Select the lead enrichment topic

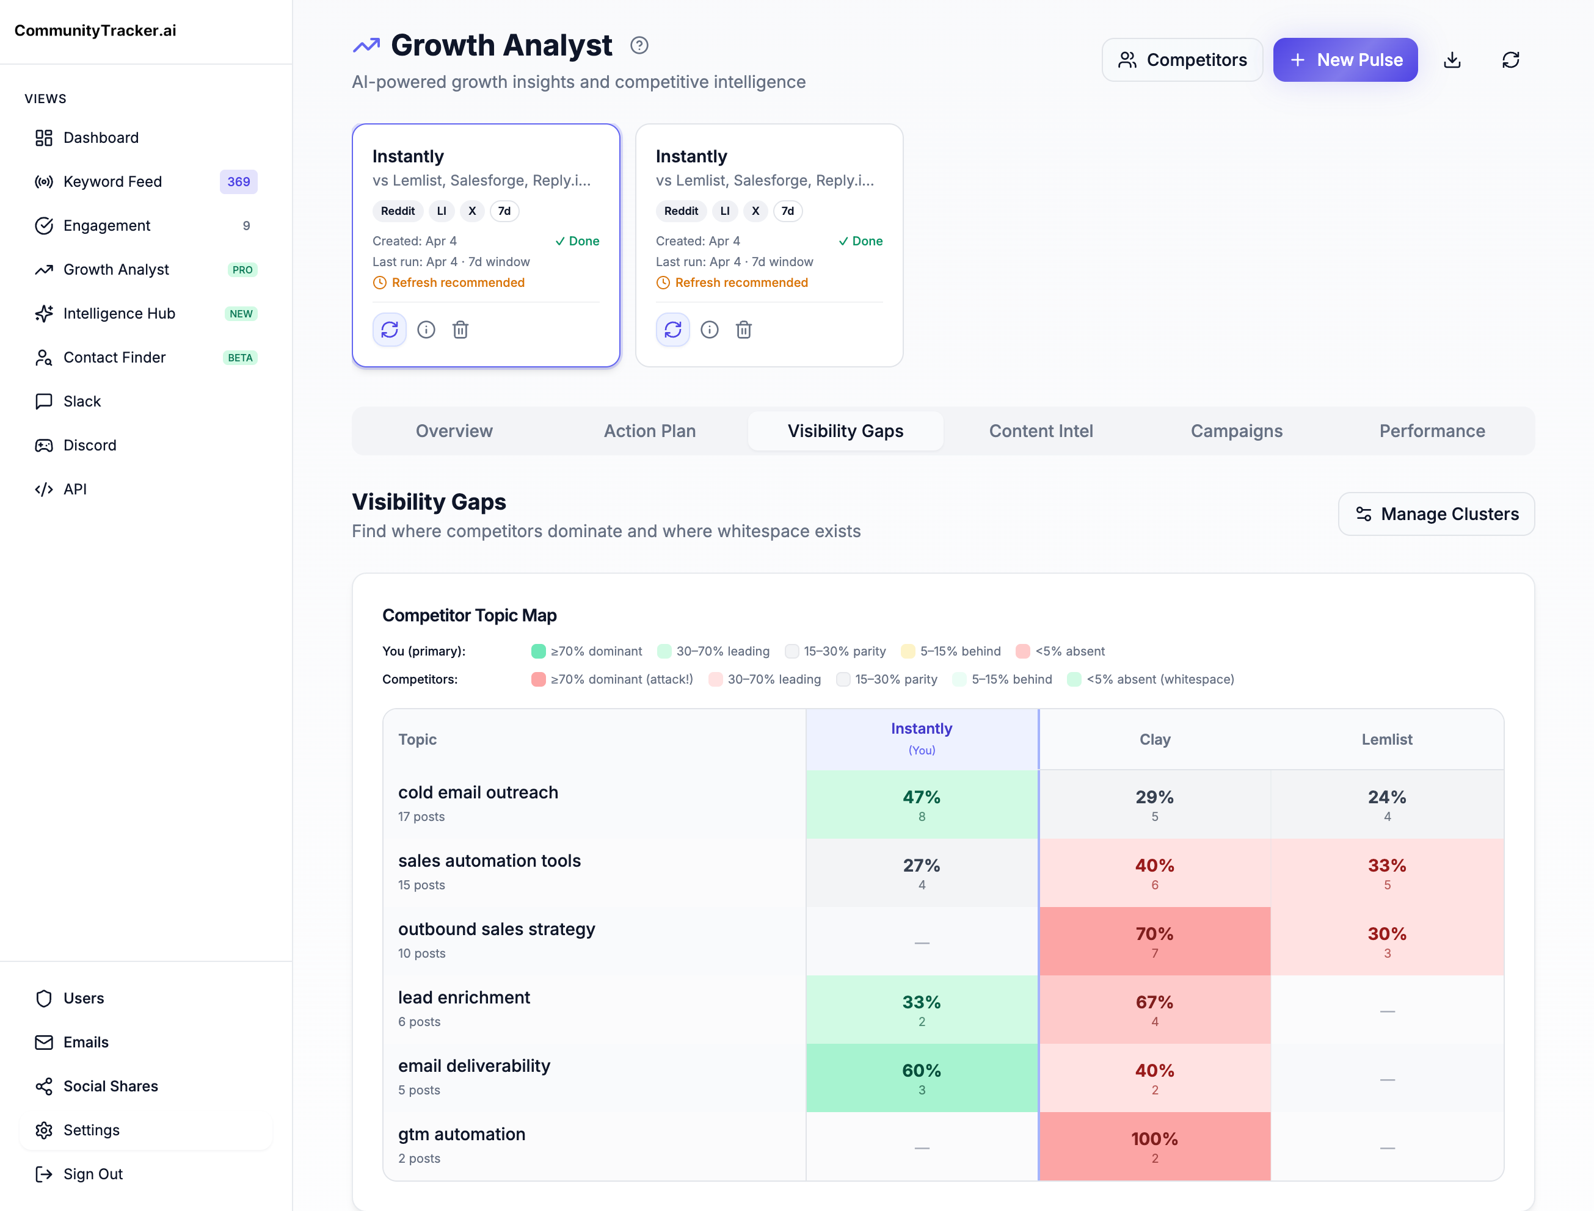click(464, 999)
